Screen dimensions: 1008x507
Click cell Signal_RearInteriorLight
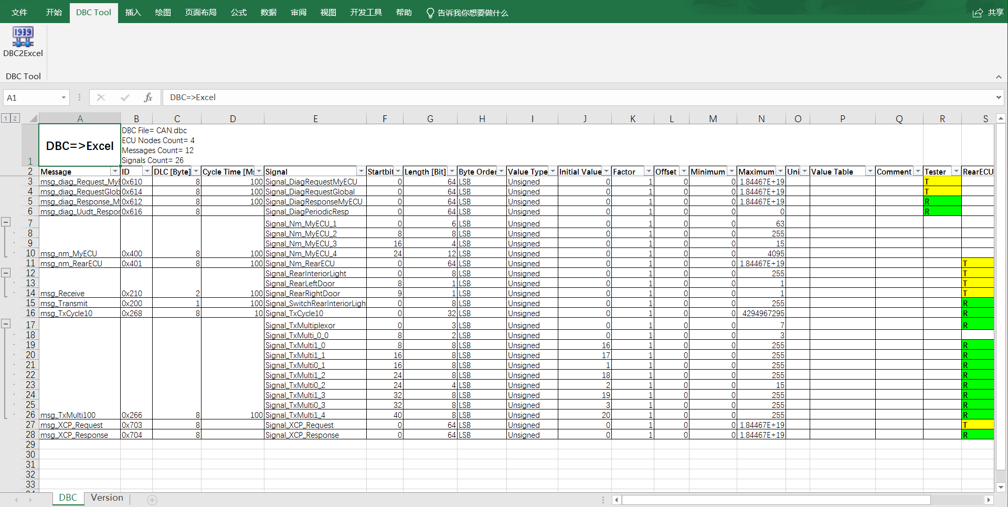pos(315,274)
